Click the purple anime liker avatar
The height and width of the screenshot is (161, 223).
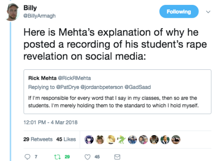pyautogui.click(x=89, y=140)
